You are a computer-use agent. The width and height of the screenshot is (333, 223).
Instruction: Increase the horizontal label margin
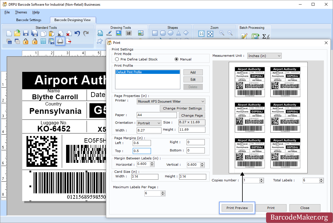point(152,163)
